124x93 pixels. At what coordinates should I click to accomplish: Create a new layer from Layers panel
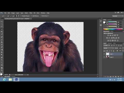118,76
